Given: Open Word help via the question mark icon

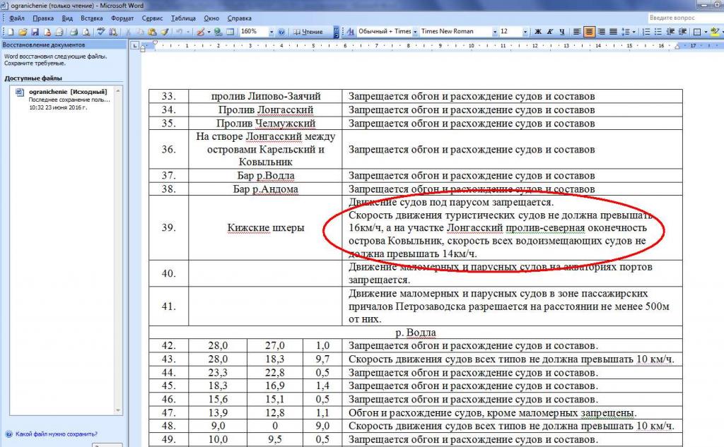Looking at the screenshot, I should click(281, 32).
